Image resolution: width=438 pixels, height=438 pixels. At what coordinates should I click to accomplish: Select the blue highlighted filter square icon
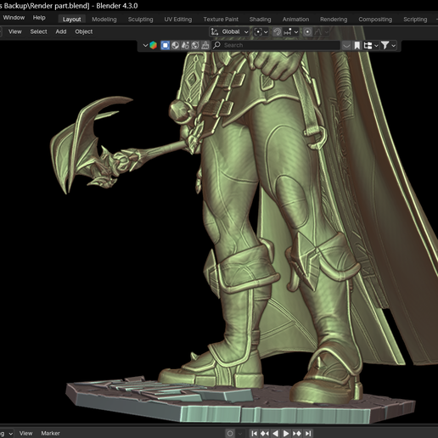click(166, 45)
